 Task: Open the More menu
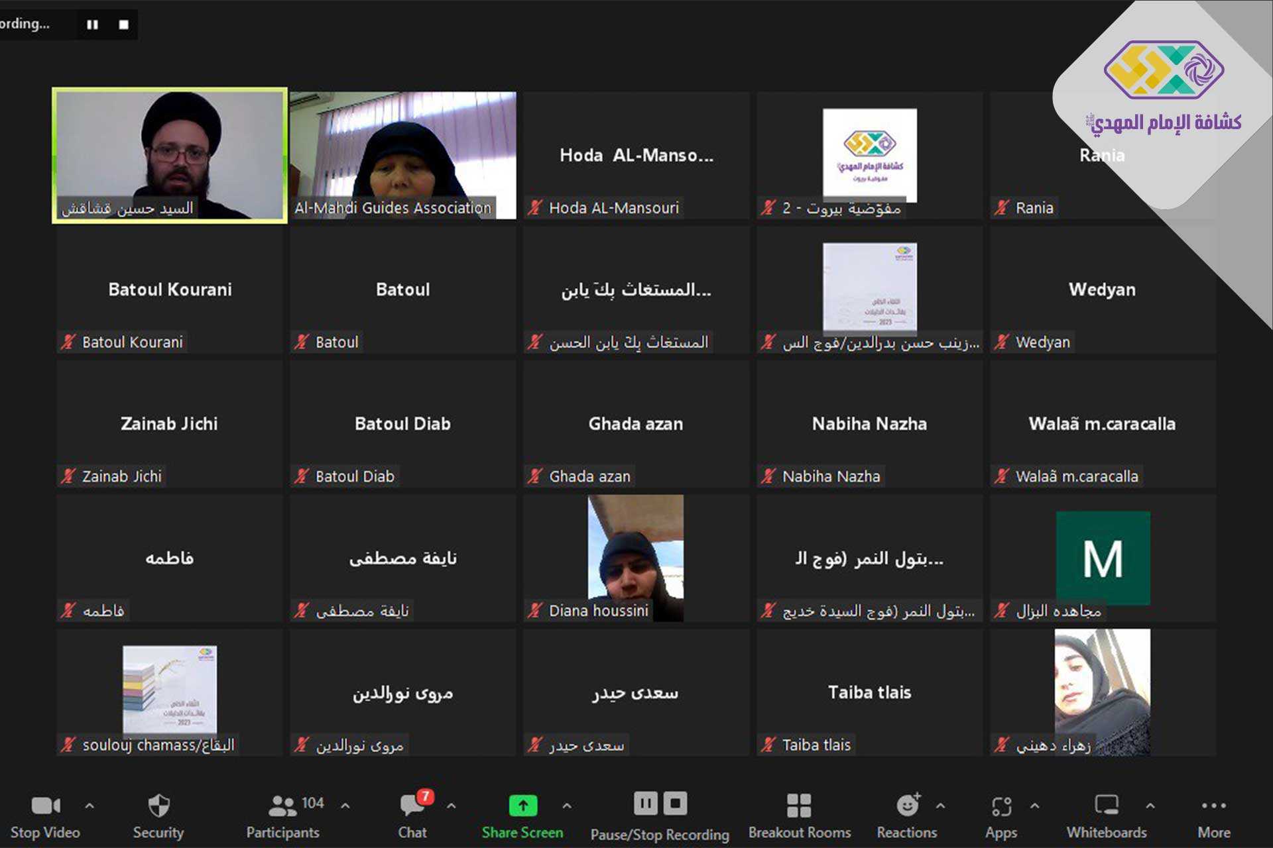point(1213,806)
